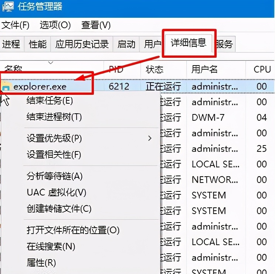The width and height of the screenshot is (275, 274).
Task: Switch to the 性能 tab
Action: (38, 44)
